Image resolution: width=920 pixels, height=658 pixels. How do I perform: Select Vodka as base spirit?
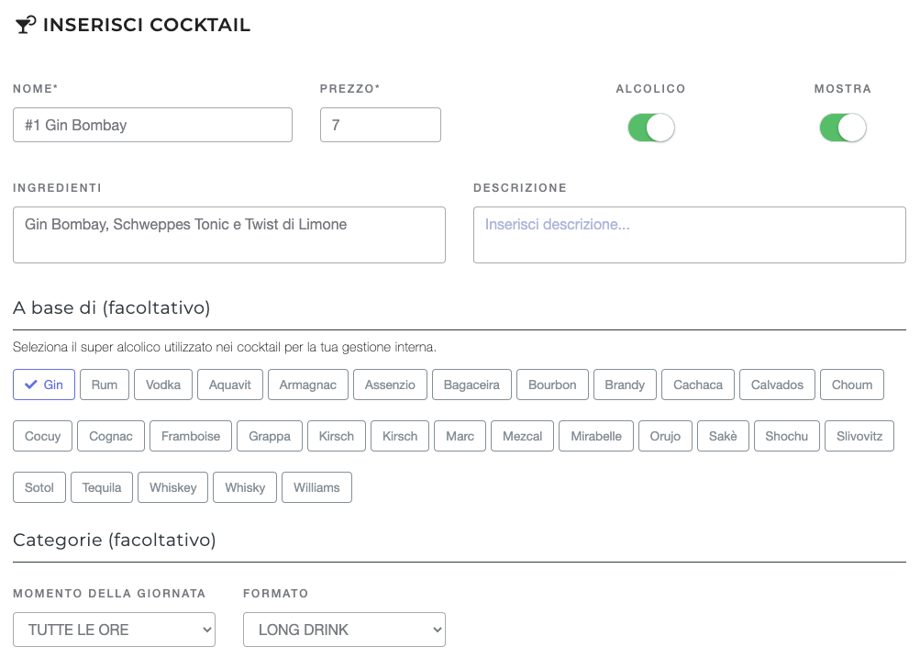click(x=163, y=385)
